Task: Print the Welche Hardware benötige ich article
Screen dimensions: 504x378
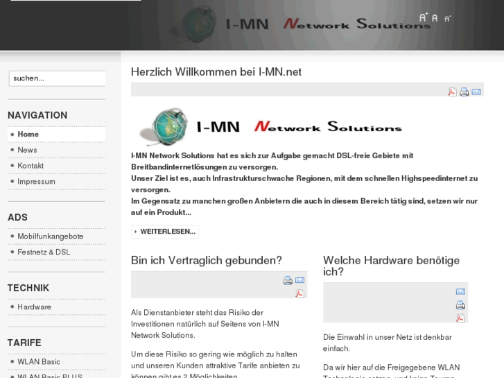Action: coord(460,304)
